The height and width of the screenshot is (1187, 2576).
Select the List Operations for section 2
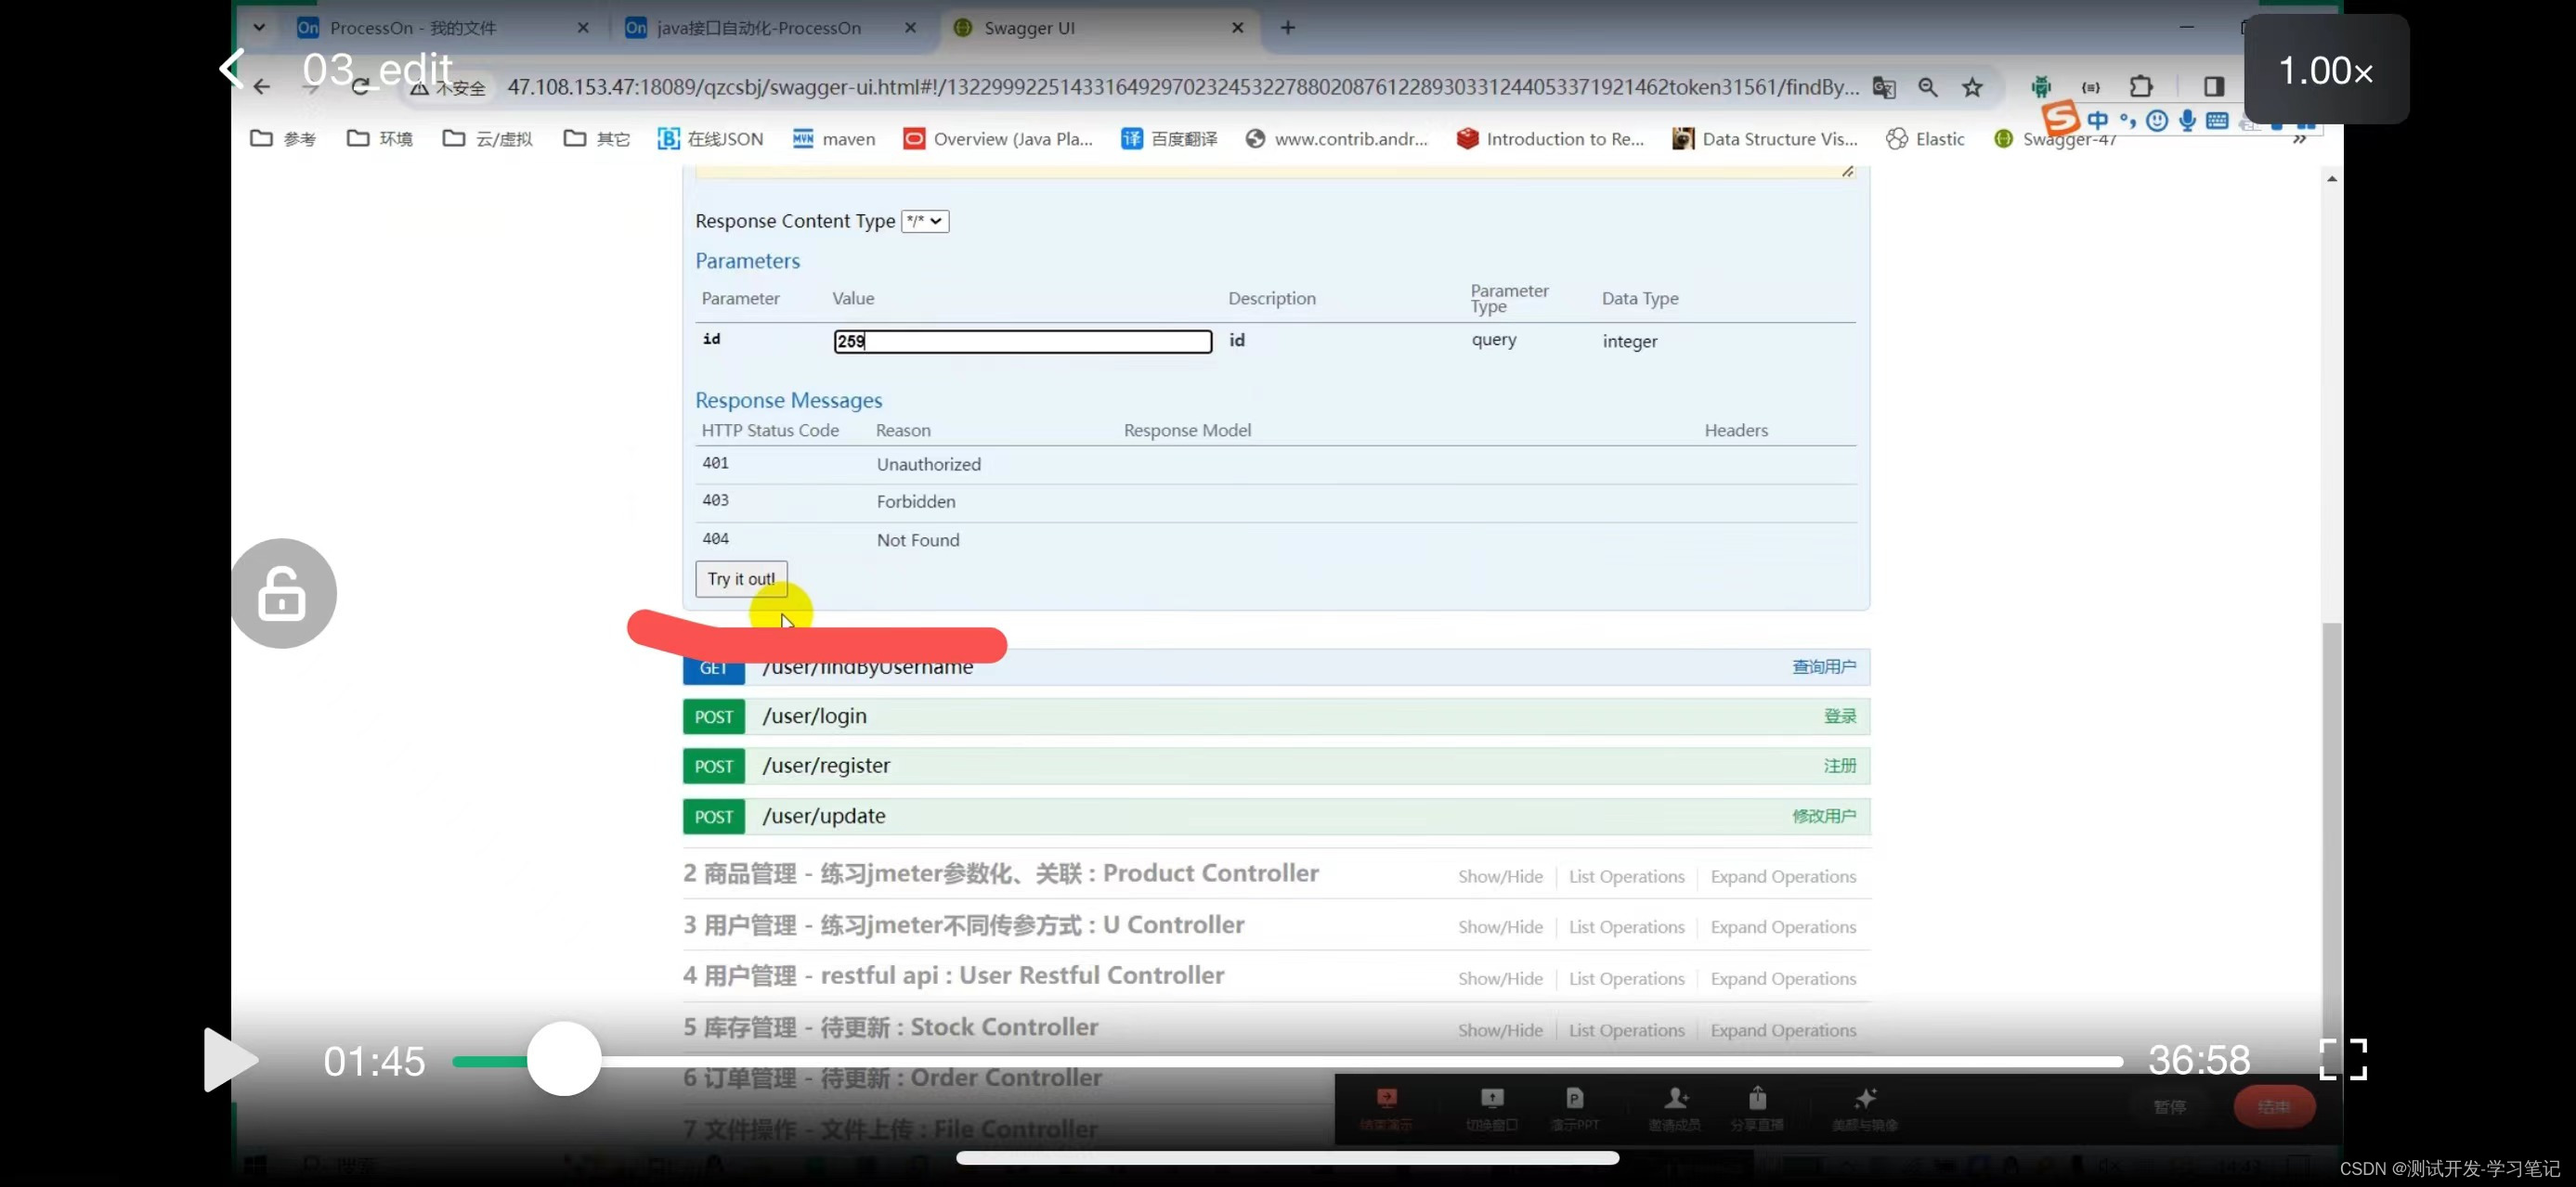1626,875
